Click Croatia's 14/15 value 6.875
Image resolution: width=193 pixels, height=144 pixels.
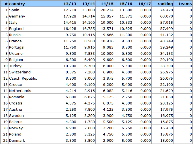pos(108,103)
